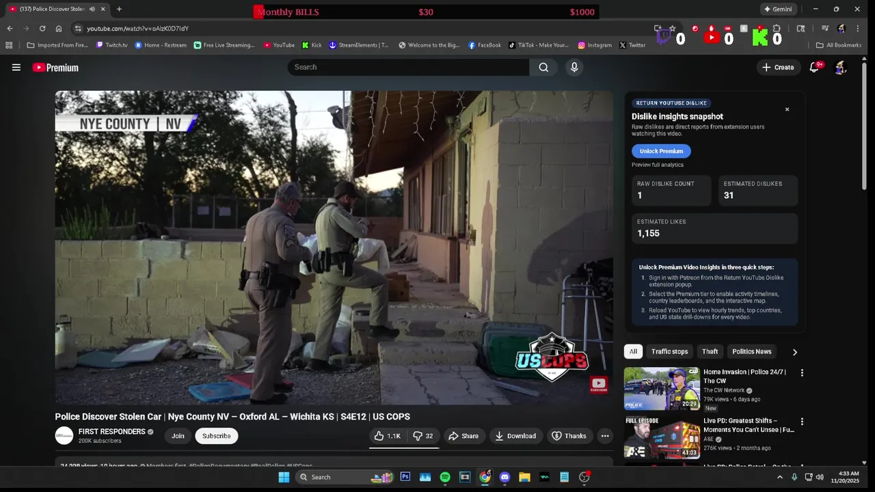Image resolution: width=875 pixels, height=492 pixels.
Task: Open Imported From Firefox bookmarks folder
Action: click(57, 45)
